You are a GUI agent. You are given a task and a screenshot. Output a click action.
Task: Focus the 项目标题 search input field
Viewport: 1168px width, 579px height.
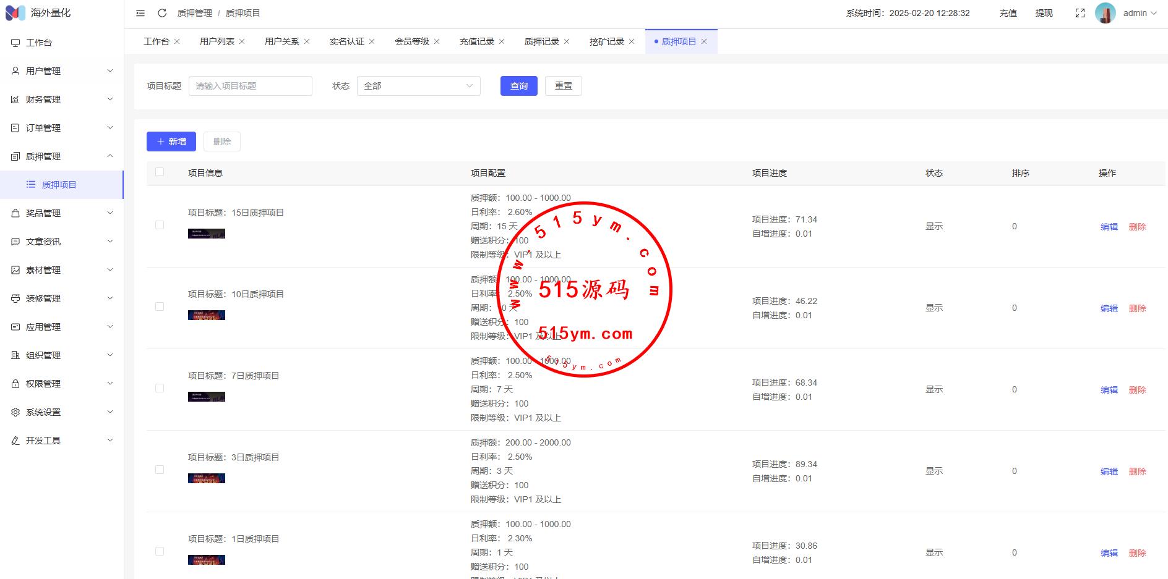click(x=250, y=86)
